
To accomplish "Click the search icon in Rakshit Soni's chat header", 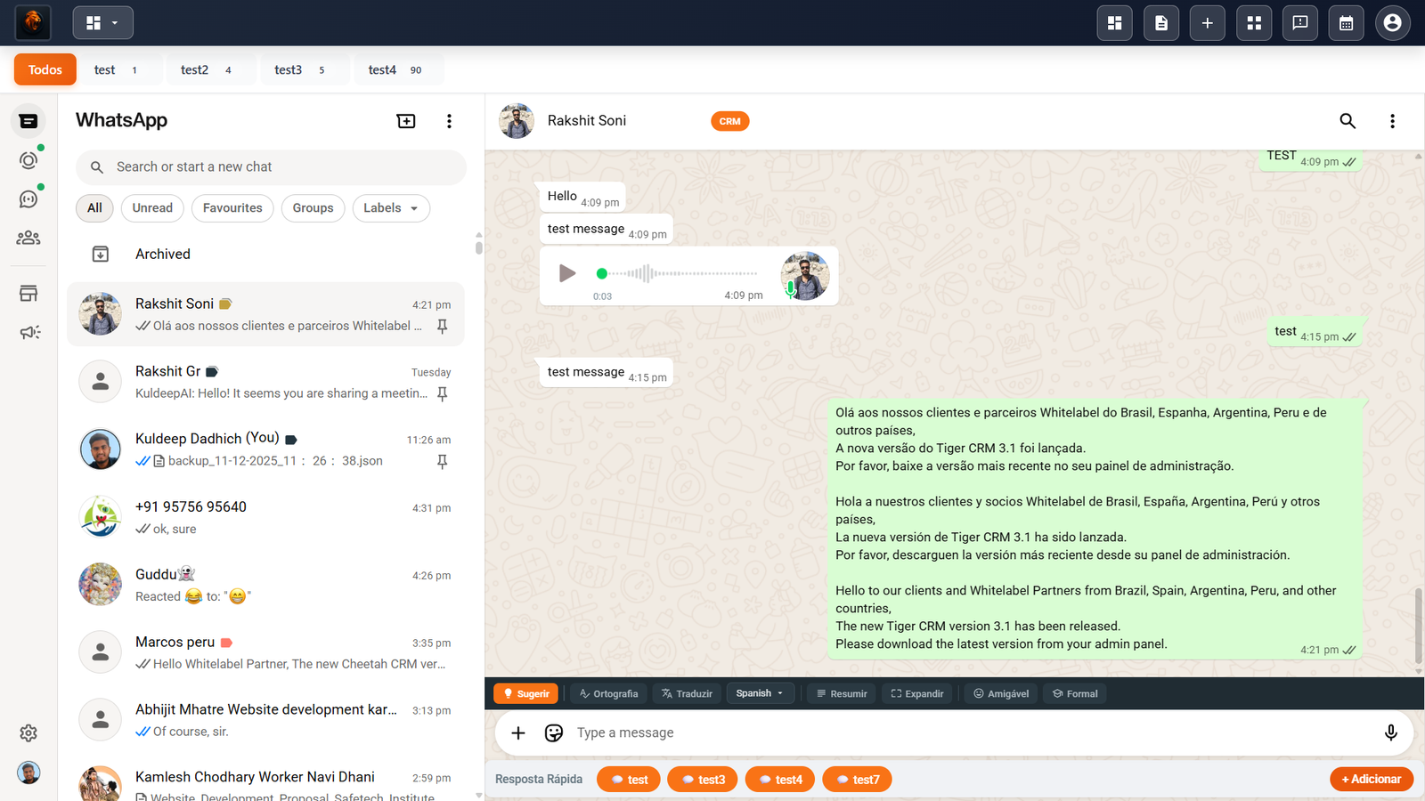I will (x=1348, y=121).
